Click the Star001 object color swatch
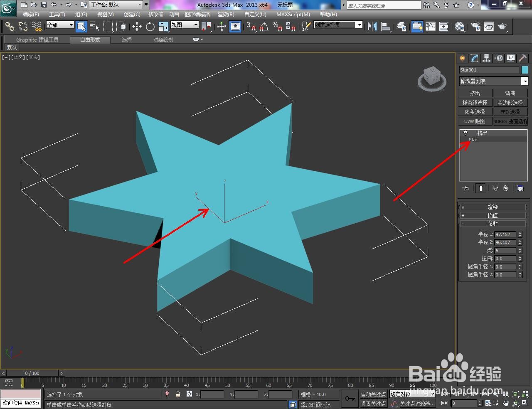 tap(525, 70)
